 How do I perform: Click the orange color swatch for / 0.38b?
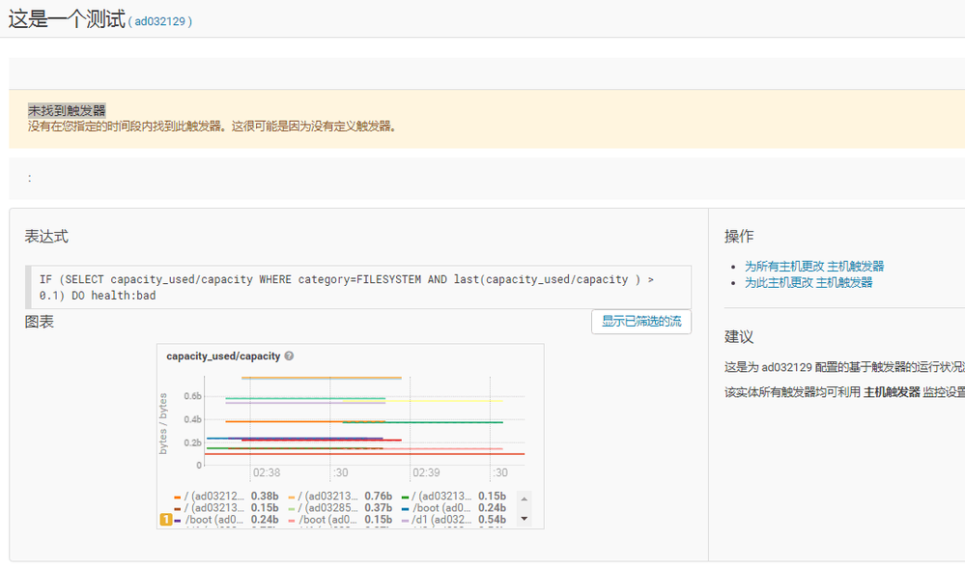[x=176, y=496]
